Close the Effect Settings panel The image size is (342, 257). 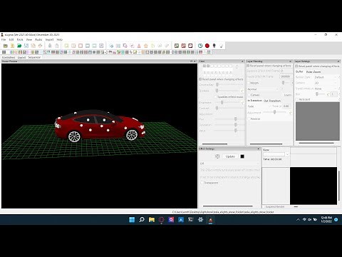pos(259,148)
